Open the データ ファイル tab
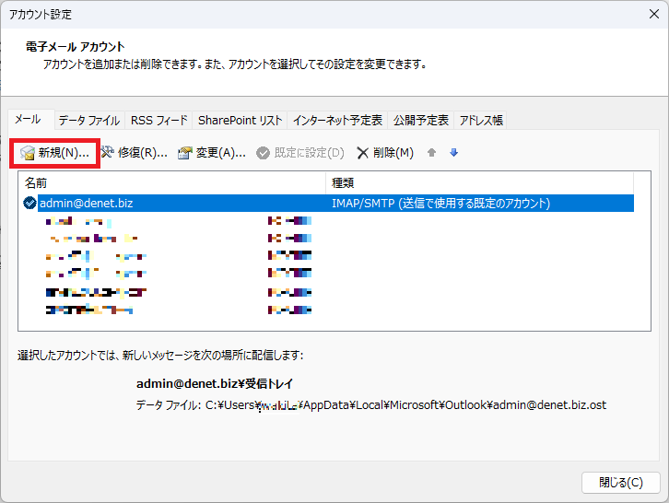This screenshot has height=503, width=669. click(x=89, y=121)
